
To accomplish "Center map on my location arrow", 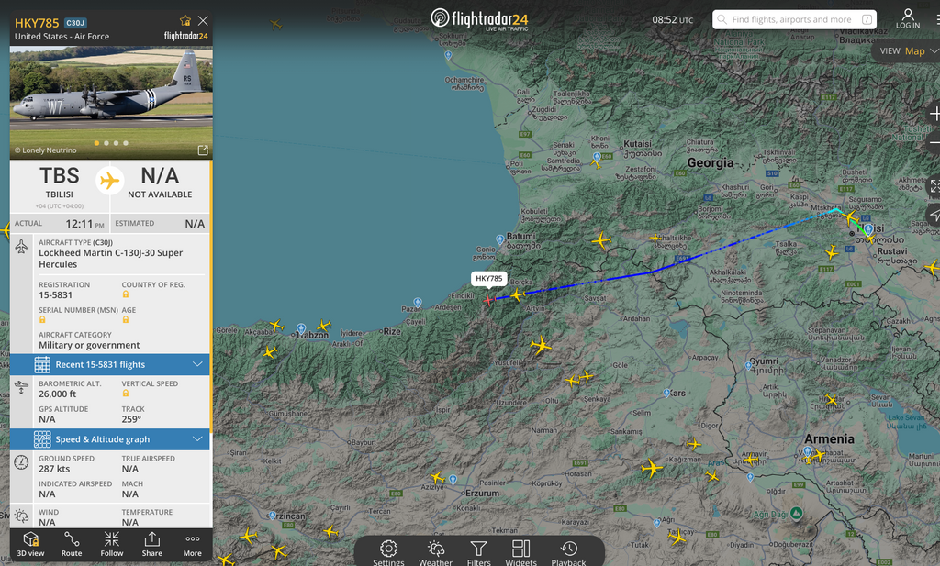I will [x=934, y=215].
